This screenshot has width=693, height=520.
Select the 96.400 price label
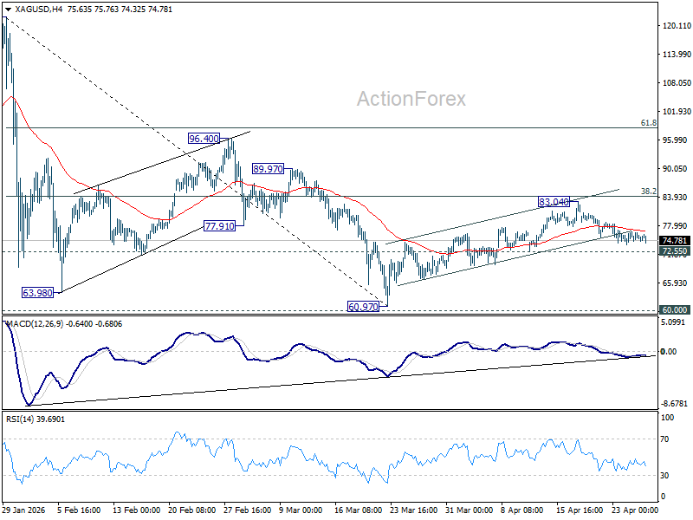[x=204, y=139]
